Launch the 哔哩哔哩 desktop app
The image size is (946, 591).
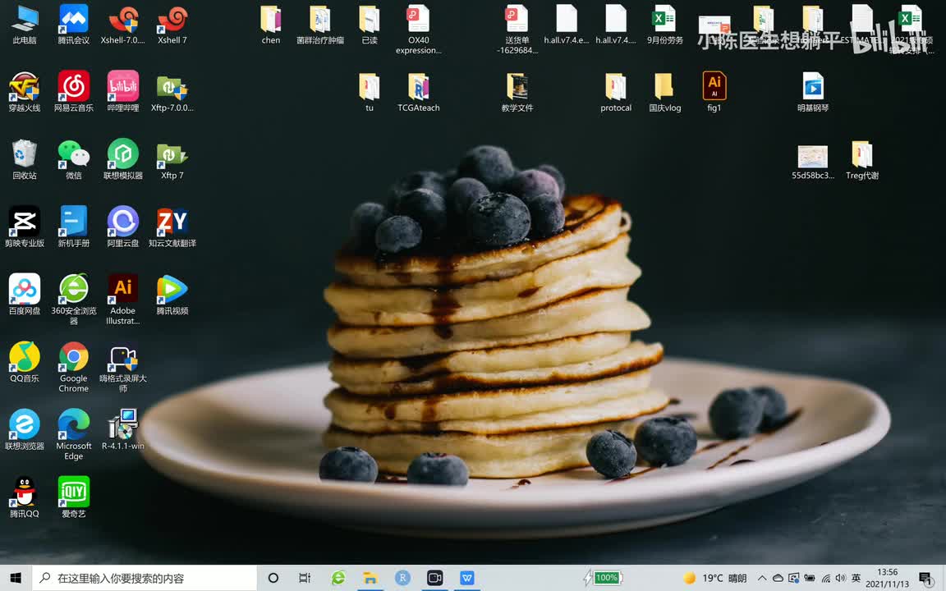pos(123,92)
